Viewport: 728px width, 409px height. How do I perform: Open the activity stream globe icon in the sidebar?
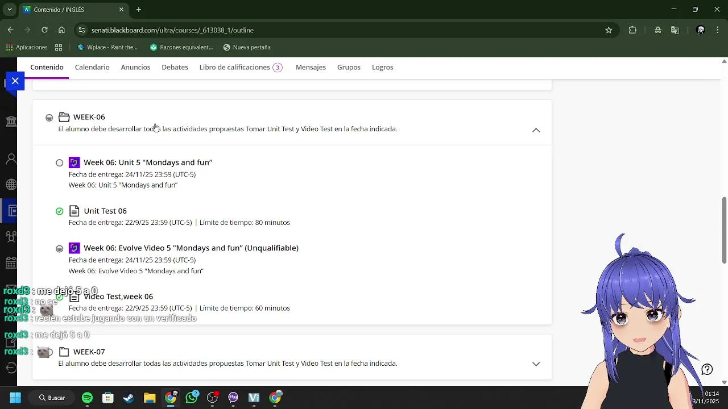click(x=11, y=185)
